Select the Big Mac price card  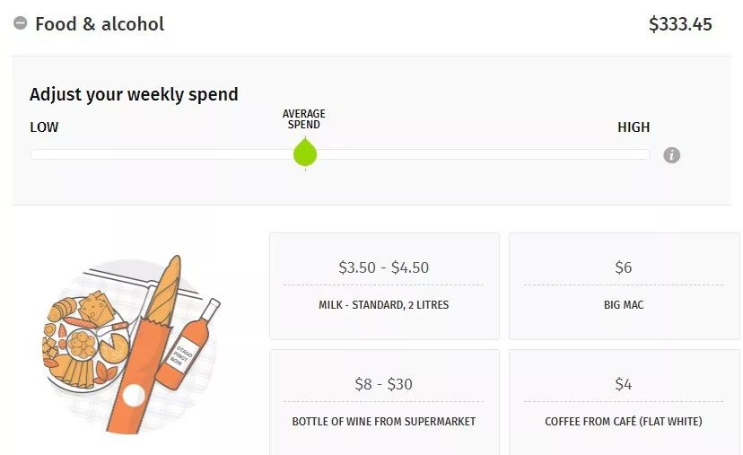[623, 286]
